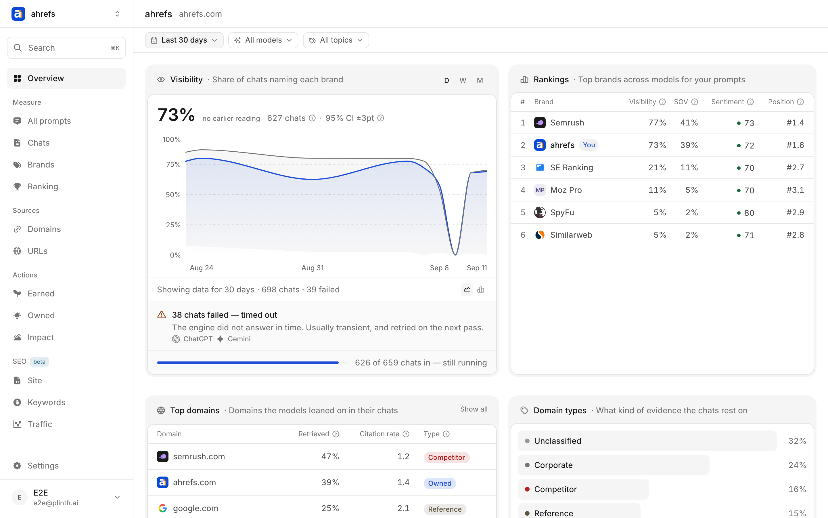Focus the Search input field
The image size is (828, 518).
pos(66,47)
